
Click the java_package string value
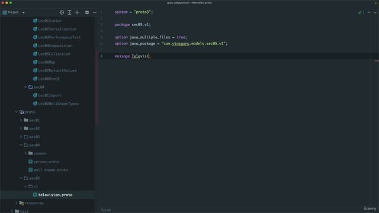coord(194,44)
